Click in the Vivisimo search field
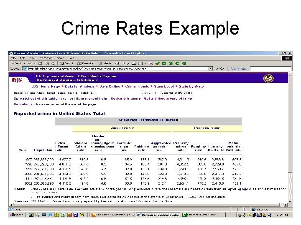This screenshot has width=301, height=225. click(271, 69)
